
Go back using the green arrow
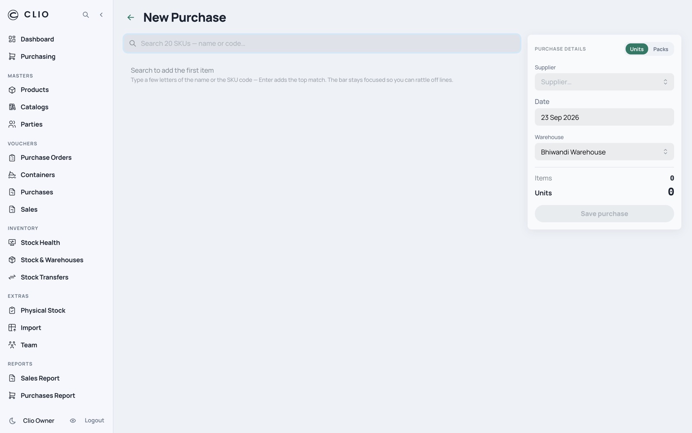[131, 17]
